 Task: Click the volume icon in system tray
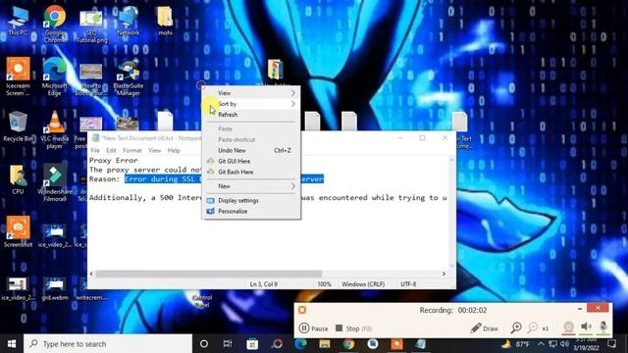(x=565, y=344)
